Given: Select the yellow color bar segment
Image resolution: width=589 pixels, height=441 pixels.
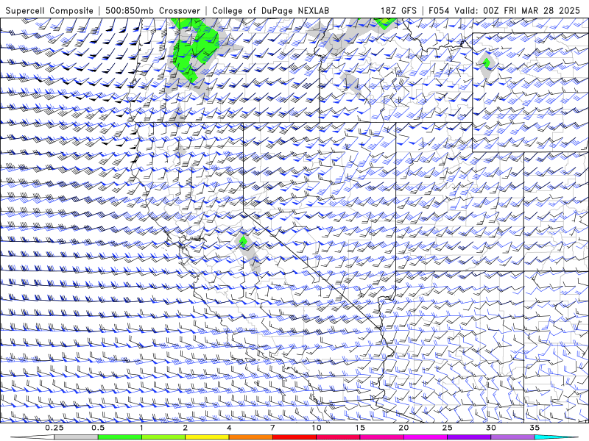Looking at the screenshot, I should [207, 437].
